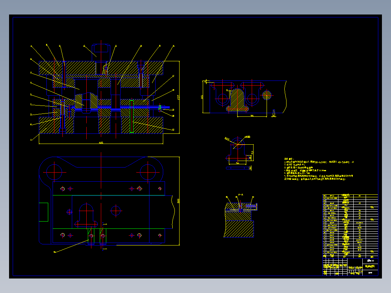This screenshot has height=293, width=391.
Task: Click the technical requirements notes heading
Action: click(289, 159)
